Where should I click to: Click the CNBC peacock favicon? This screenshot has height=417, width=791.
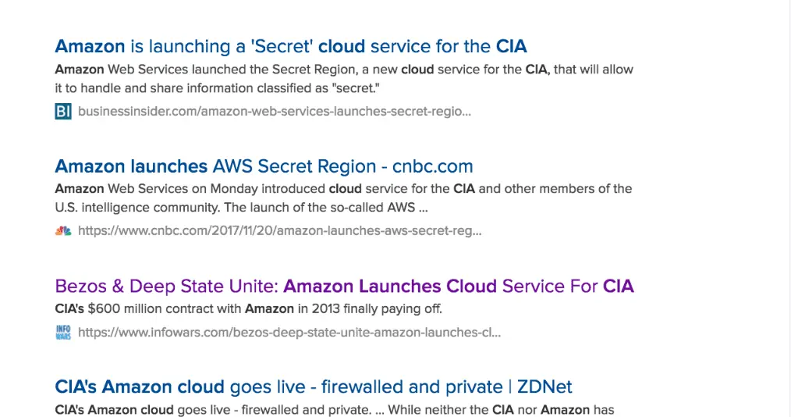63,231
